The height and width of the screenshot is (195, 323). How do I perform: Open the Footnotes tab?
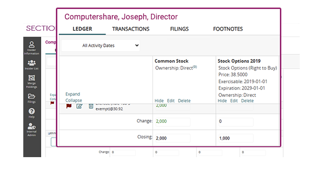(x=228, y=29)
